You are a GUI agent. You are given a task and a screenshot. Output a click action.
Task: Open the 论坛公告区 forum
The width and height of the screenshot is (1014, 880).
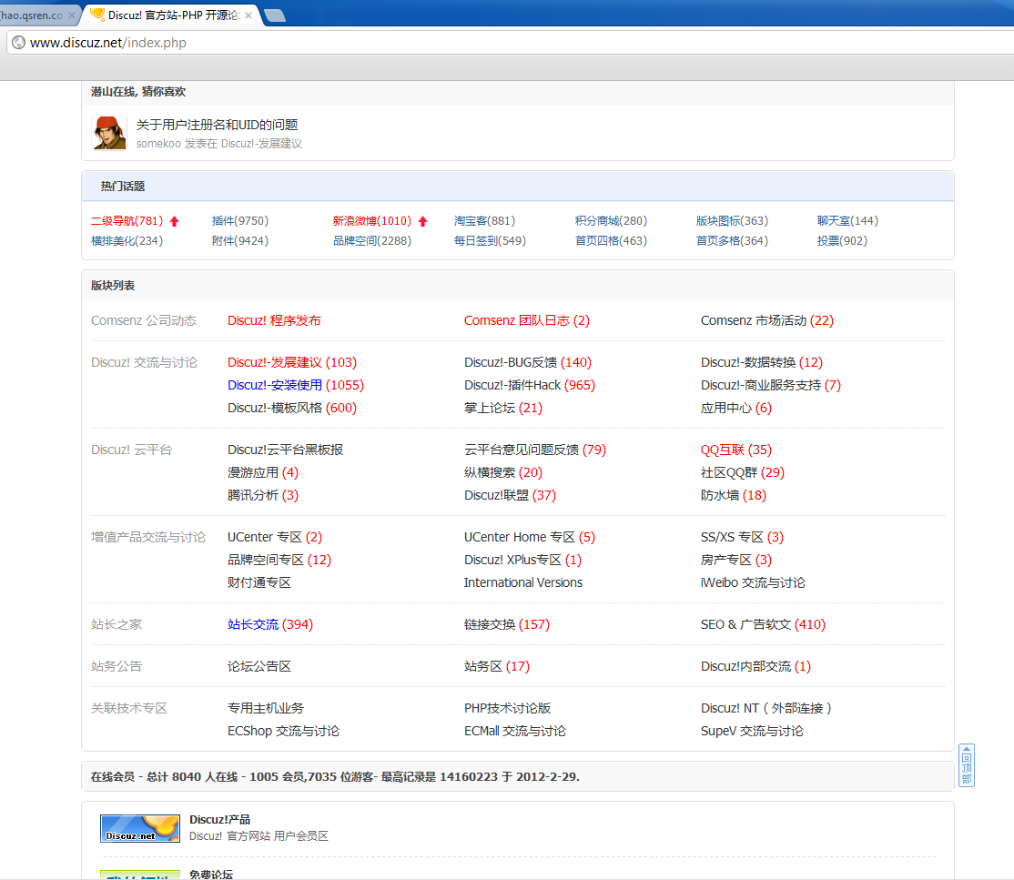pyautogui.click(x=259, y=667)
